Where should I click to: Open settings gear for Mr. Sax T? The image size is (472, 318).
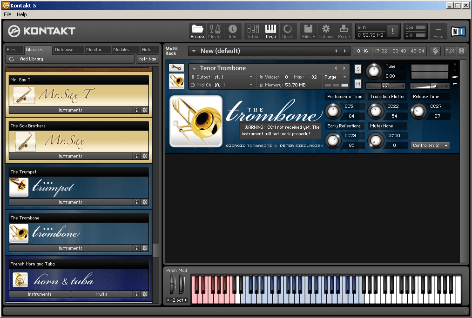[145, 110]
